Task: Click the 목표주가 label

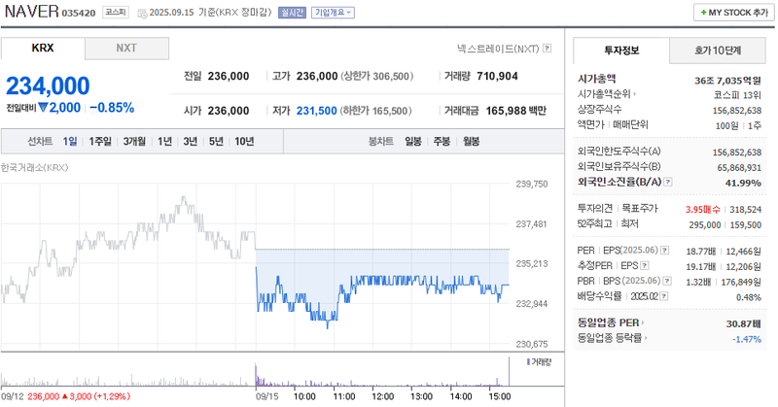Action: (x=640, y=209)
